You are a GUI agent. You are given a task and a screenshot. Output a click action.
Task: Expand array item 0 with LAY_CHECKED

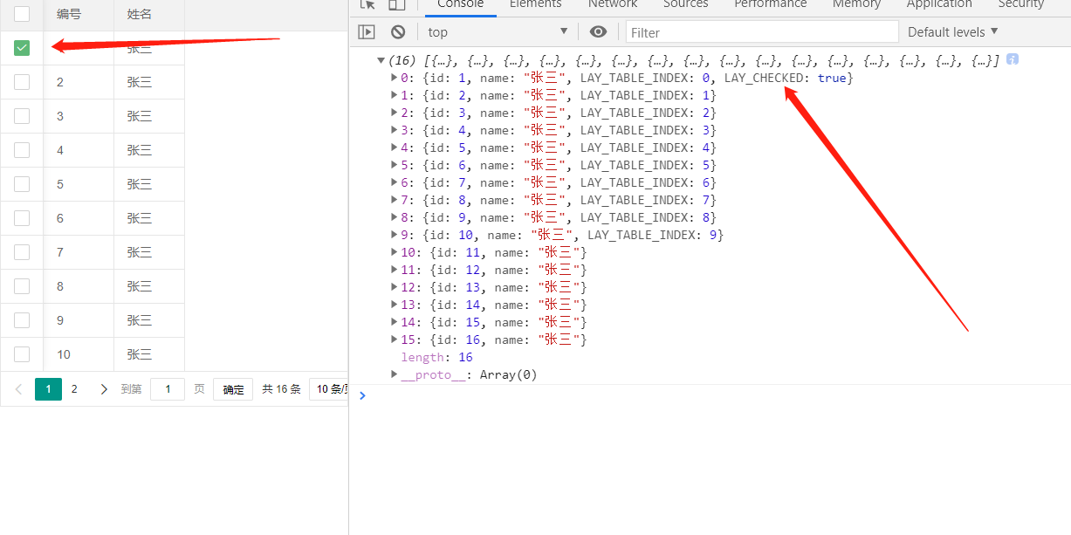(x=395, y=78)
